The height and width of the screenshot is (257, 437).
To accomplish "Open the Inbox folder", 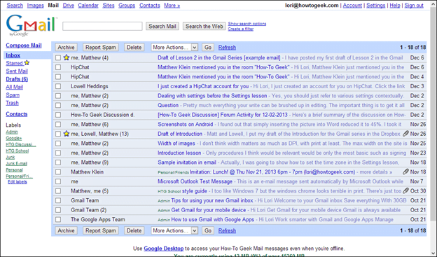I will 13,55.
